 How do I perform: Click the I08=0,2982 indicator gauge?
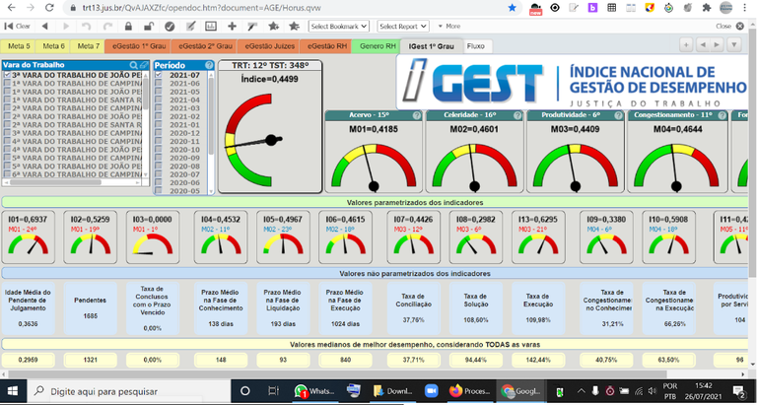[x=476, y=237]
